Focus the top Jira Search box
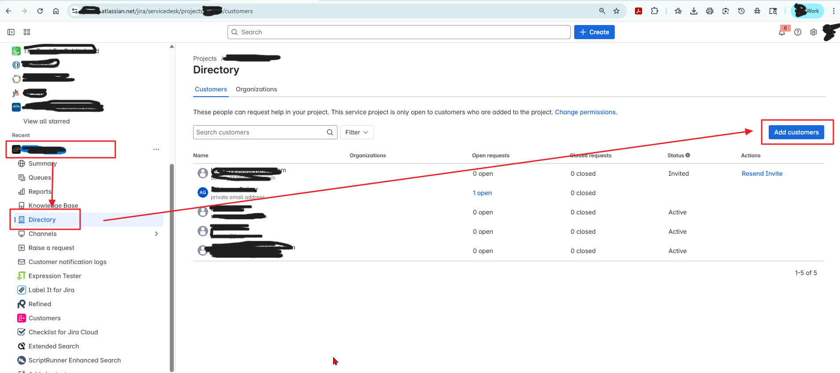The height and width of the screenshot is (373, 840). point(399,32)
